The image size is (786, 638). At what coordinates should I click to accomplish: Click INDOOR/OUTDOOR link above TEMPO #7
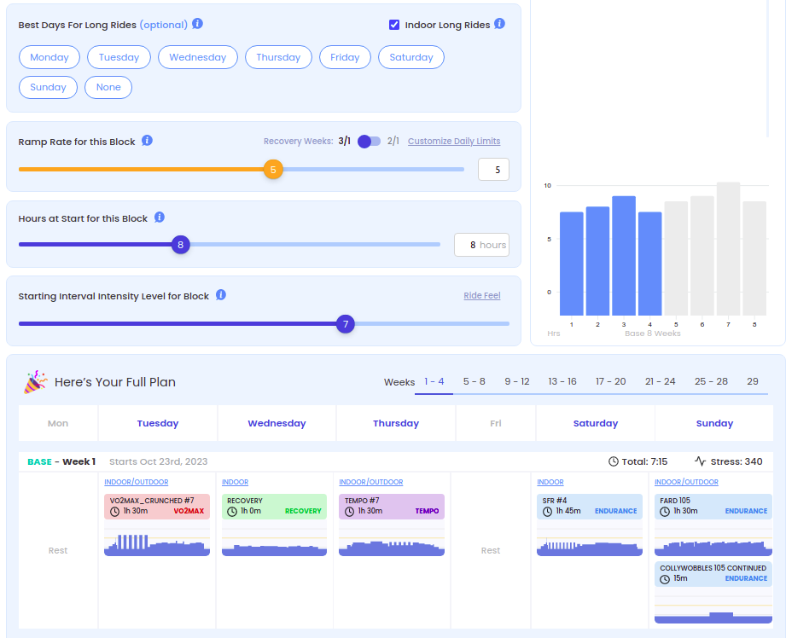371,482
